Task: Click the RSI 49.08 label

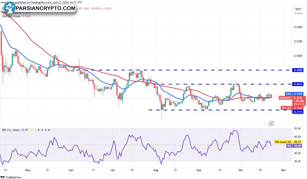Action: click(x=294, y=146)
